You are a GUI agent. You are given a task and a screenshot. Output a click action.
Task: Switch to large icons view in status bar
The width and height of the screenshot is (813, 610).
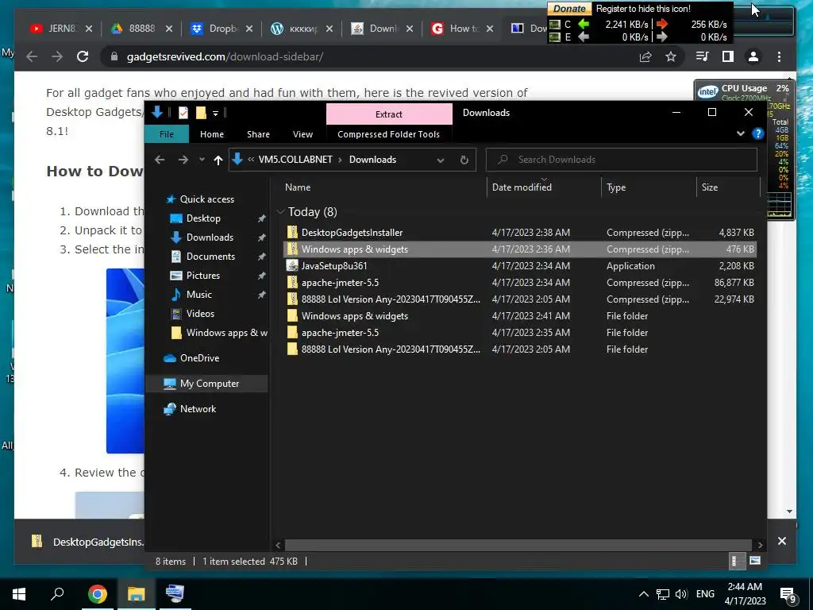755,561
